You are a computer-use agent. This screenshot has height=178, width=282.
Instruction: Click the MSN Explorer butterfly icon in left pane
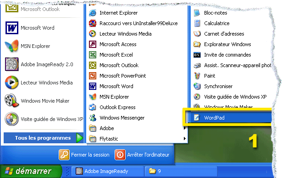(11, 46)
